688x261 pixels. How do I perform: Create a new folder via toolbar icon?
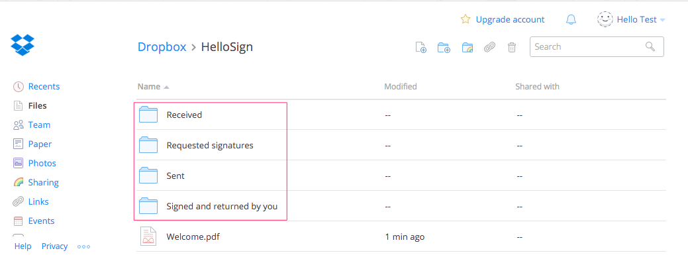[x=444, y=48]
